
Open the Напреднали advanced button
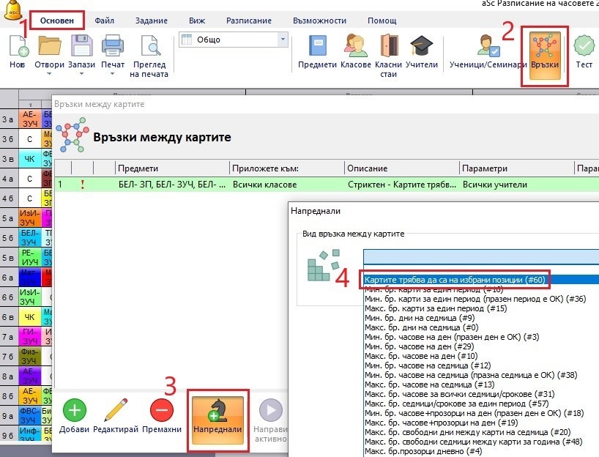point(217,420)
